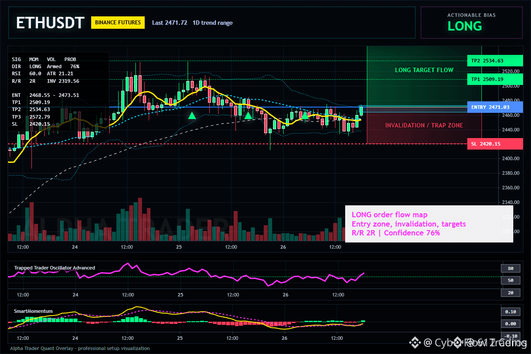Click the SmartMomentum panel title

click(x=33, y=311)
